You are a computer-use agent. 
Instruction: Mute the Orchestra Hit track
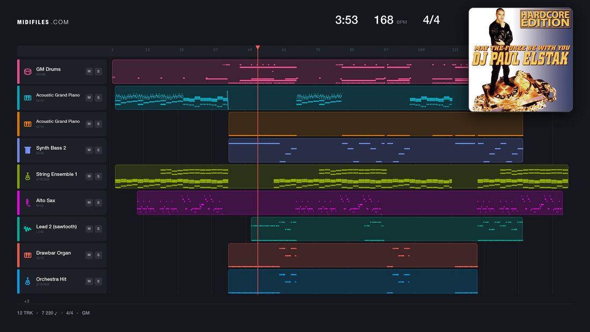click(89, 281)
